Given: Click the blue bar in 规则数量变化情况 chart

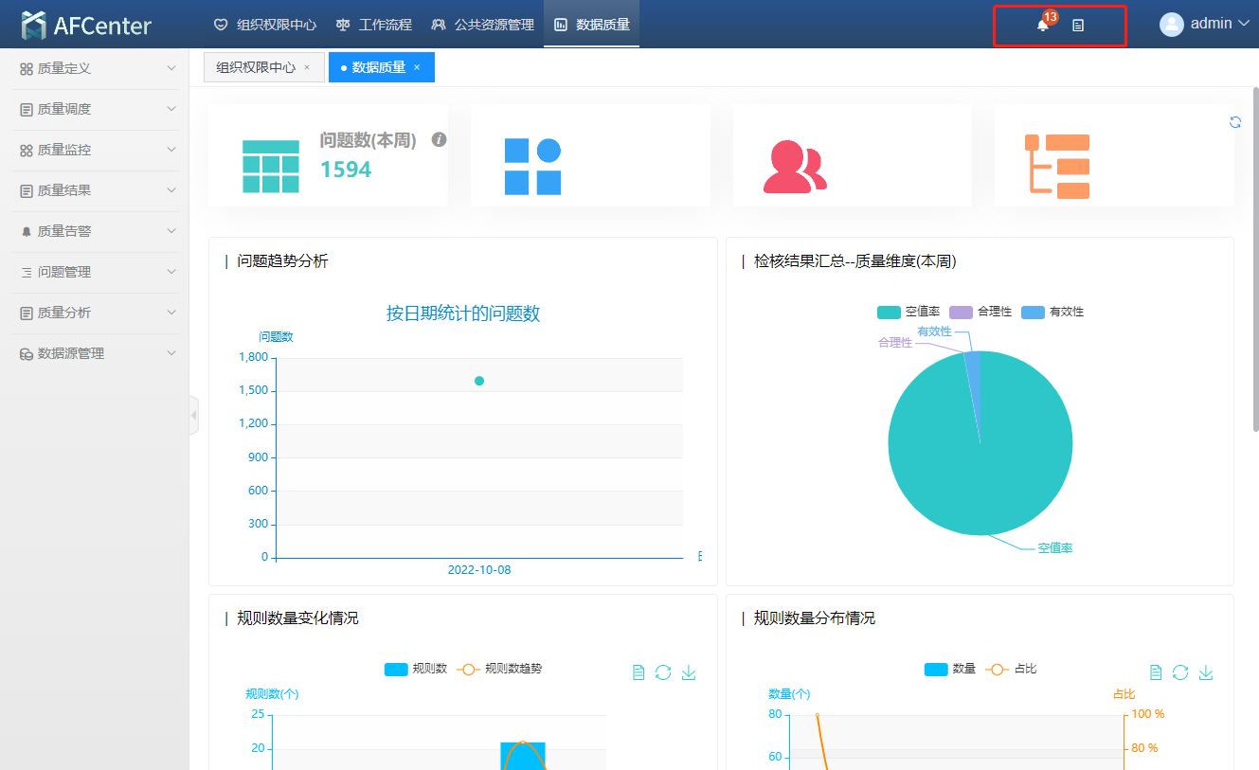Looking at the screenshot, I should pos(523,756).
